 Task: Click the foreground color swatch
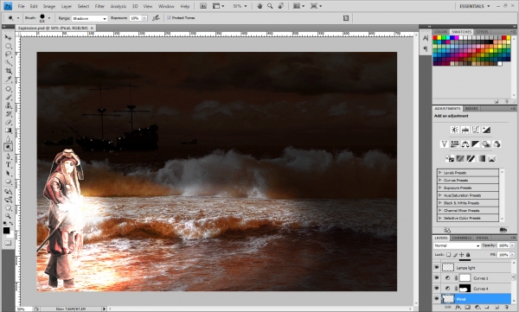coord(6,230)
